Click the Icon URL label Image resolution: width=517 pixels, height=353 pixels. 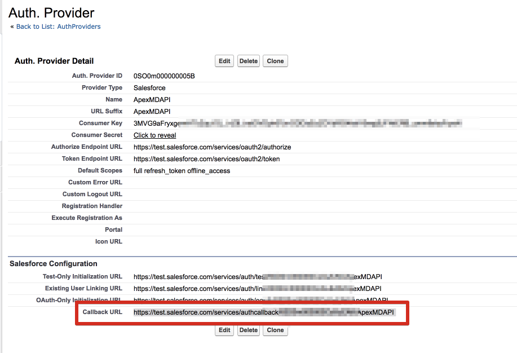[108, 242]
